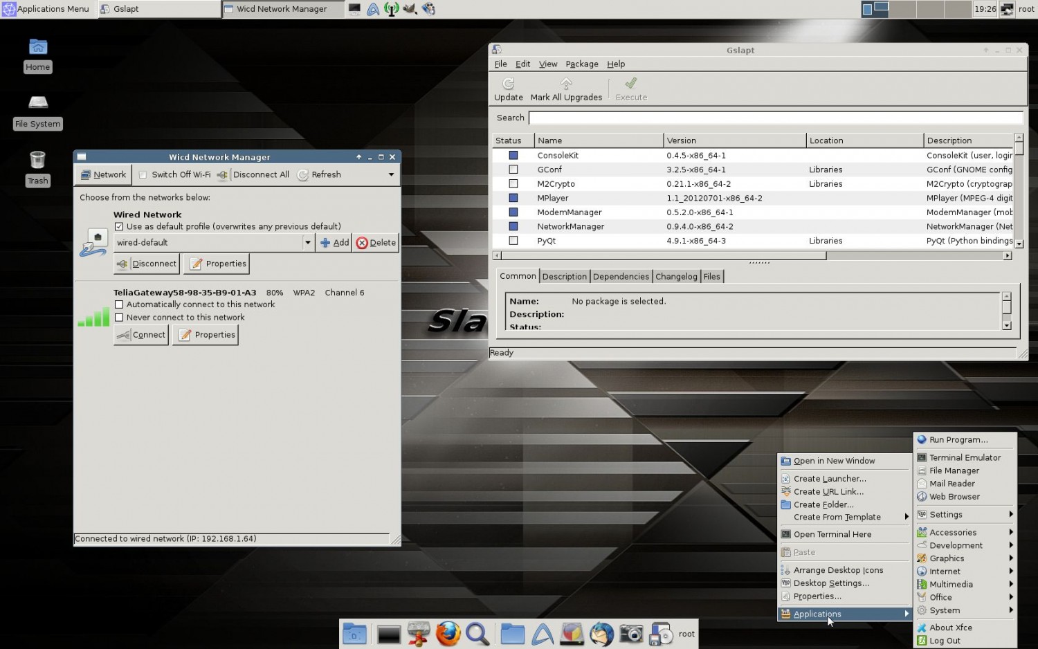Image resolution: width=1038 pixels, height=649 pixels.
Task: Open the terminal icon in bottom dock
Action: pyautogui.click(x=389, y=634)
